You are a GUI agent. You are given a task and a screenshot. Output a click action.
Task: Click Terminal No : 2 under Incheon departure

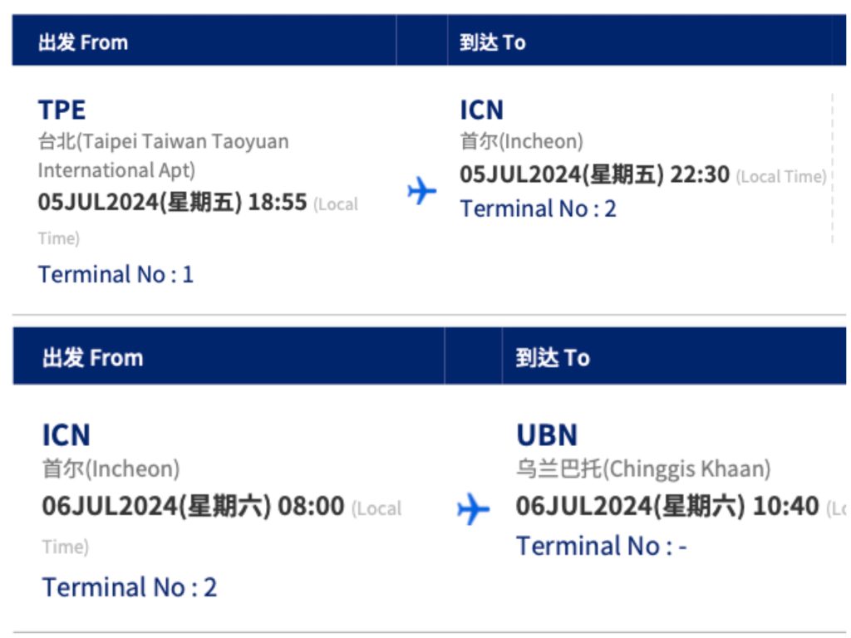point(130,587)
